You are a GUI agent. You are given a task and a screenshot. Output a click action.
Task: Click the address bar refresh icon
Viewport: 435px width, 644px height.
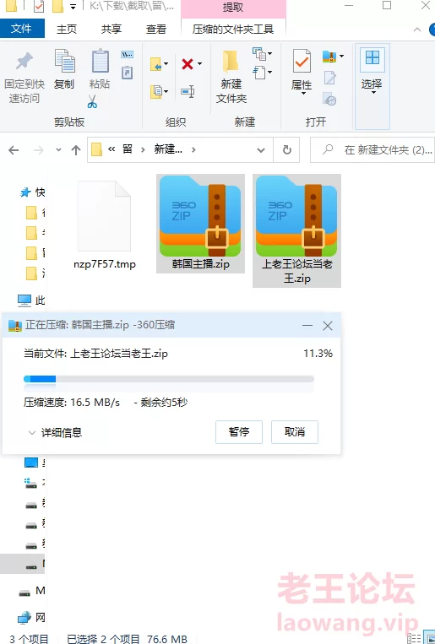point(287,150)
